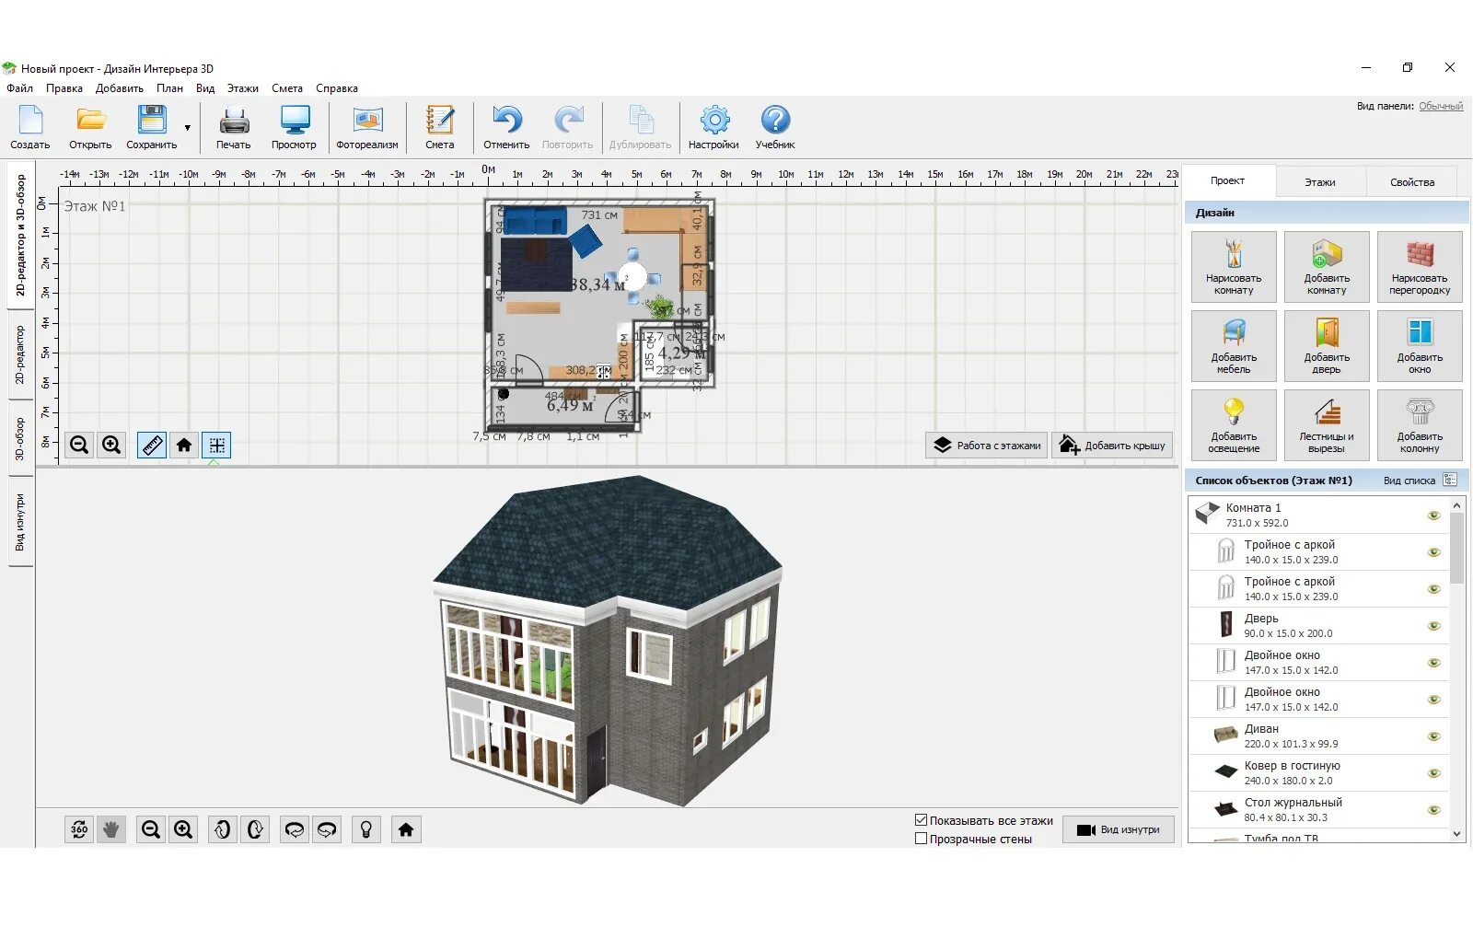This screenshot has width=1473, height=950.
Task: Check Прозрачные стены checkbox
Action: click(921, 839)
